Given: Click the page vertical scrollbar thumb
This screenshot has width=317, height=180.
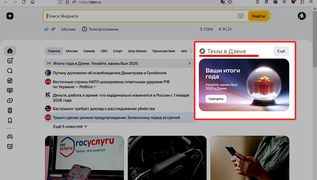Looking at the screenshot, I should point(315,39).
